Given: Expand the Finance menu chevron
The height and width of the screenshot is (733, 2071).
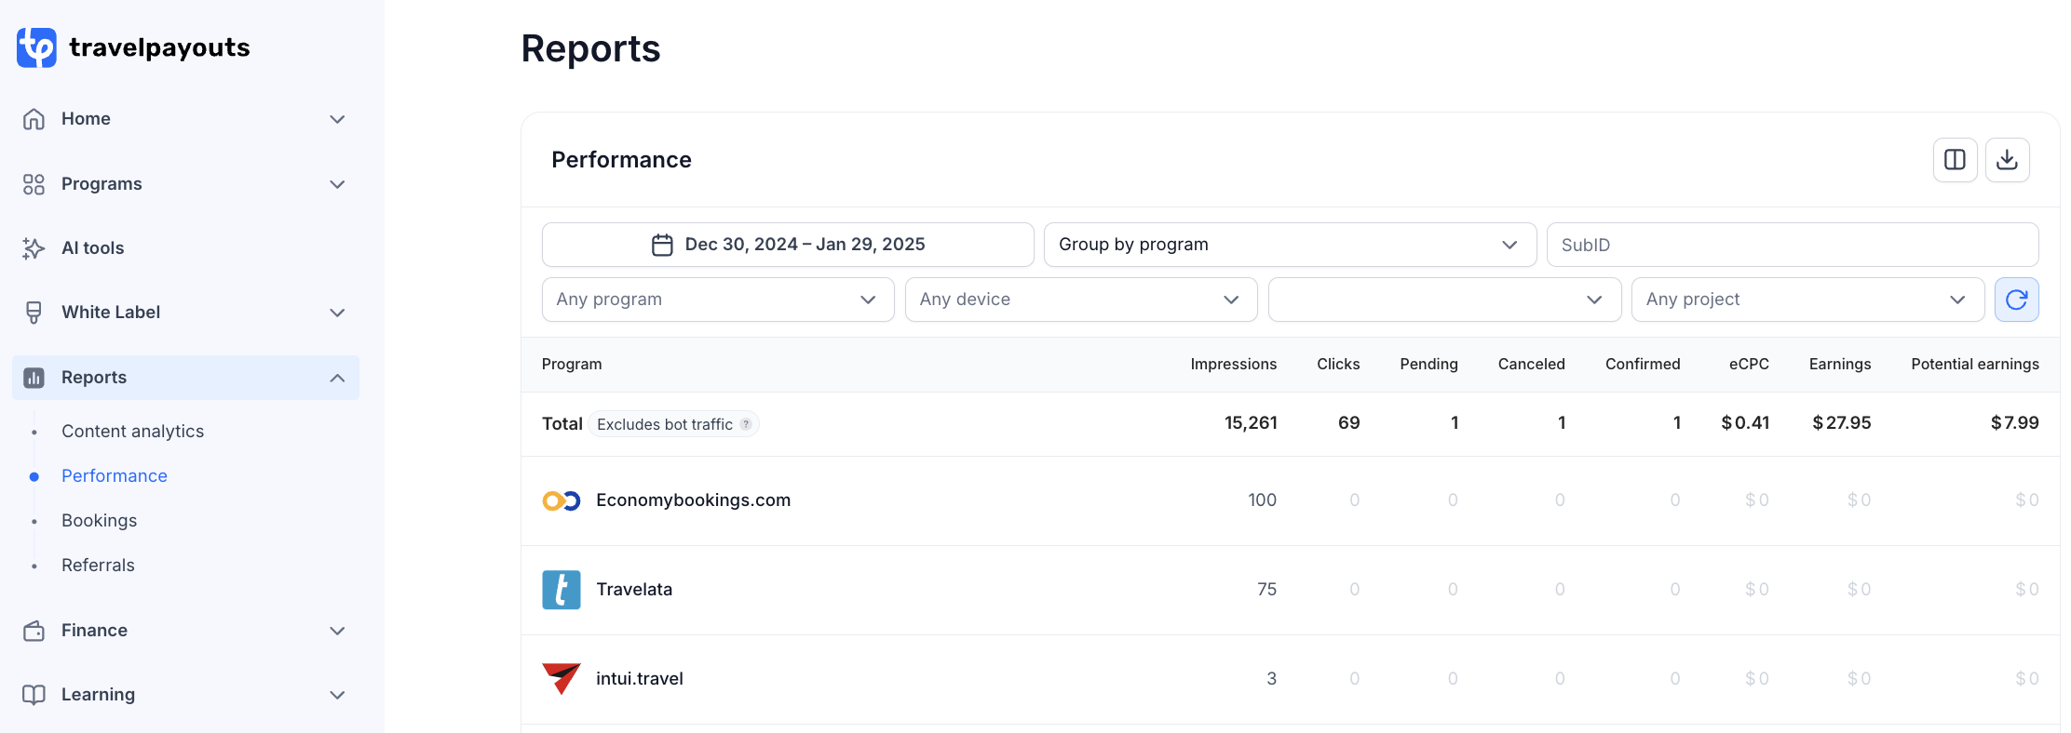Looking at the screenshot, I should pos(337,631).
